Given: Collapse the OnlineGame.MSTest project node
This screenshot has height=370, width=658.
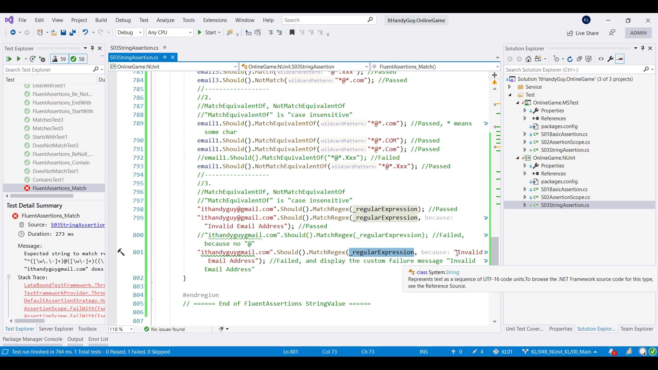Looking at the screenshot, I should 517,102.
